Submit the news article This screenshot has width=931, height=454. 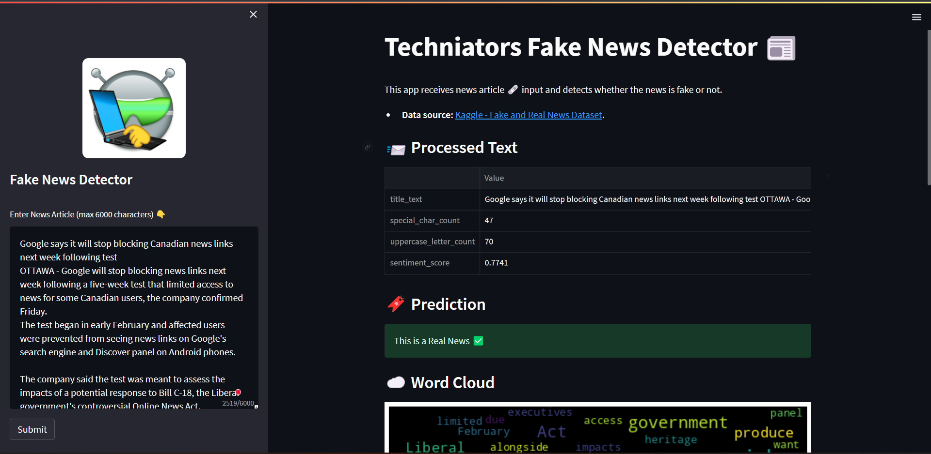(32, 429)
